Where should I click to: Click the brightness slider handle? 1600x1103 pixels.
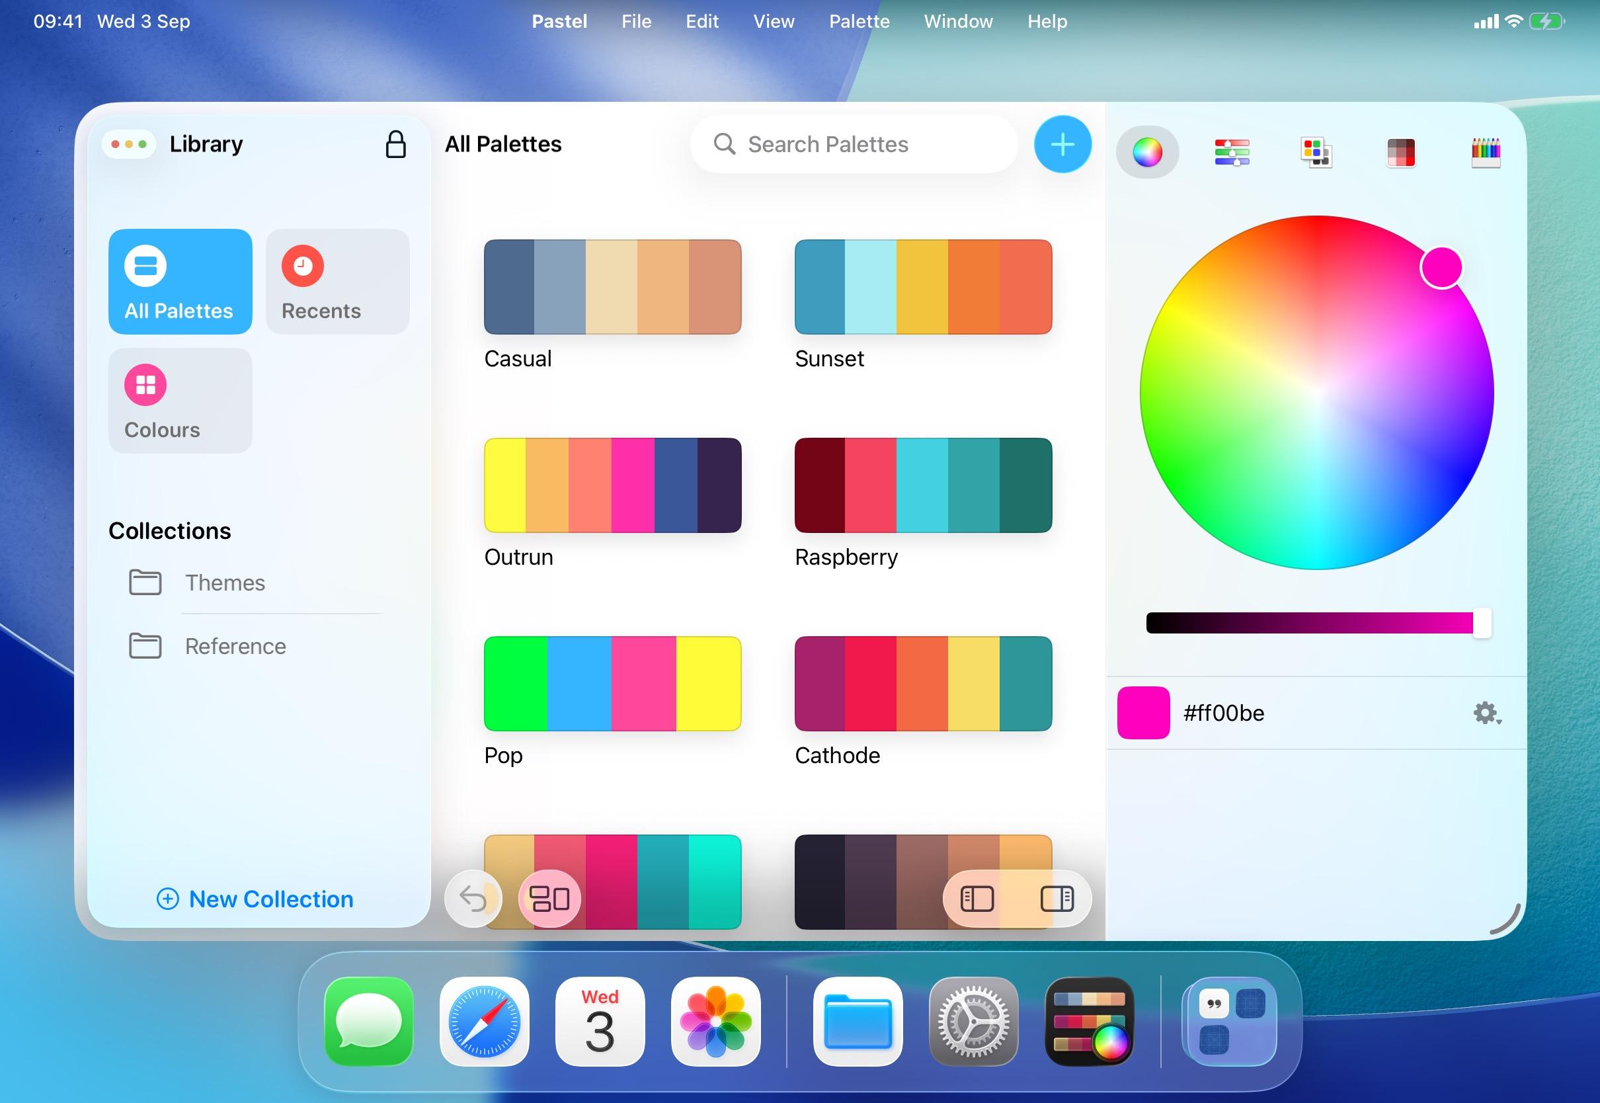(1482, 623)
